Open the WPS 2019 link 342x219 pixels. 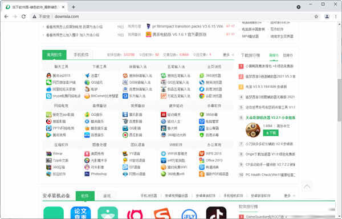214,153
